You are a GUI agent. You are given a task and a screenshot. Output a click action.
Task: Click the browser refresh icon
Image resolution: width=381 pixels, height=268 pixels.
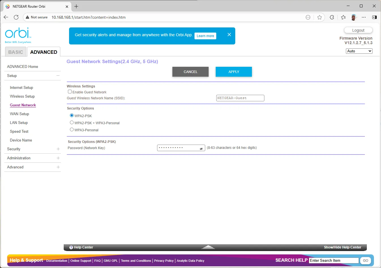16,17
